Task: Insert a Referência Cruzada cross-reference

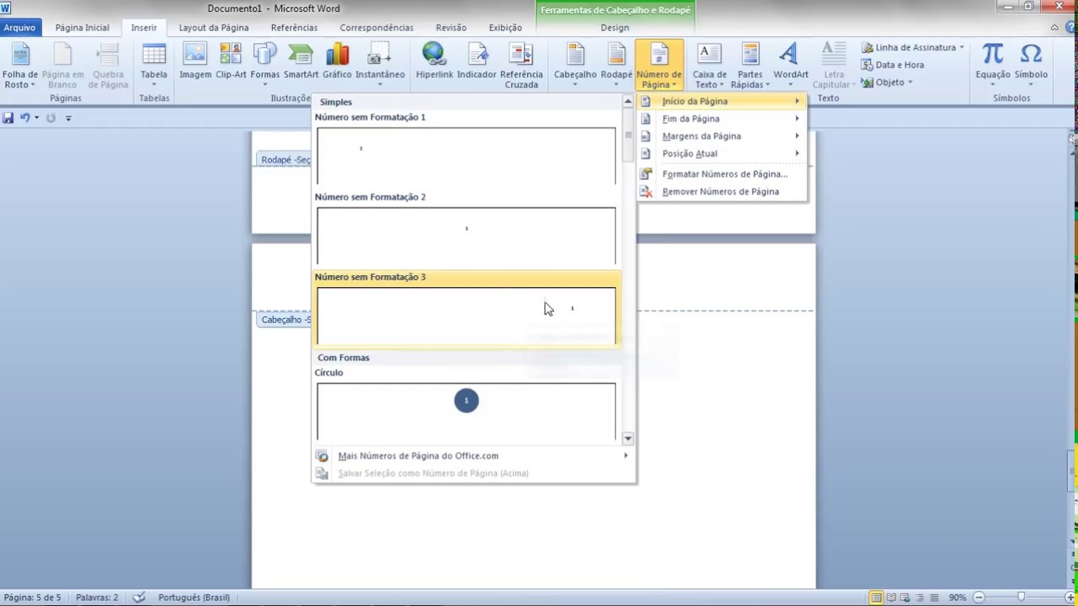Action: (521, 66)
